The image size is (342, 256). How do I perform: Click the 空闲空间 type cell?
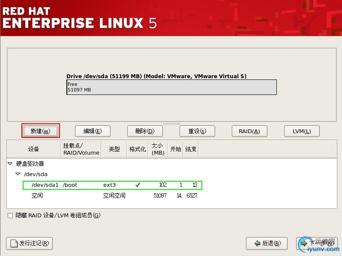point(114,195)
